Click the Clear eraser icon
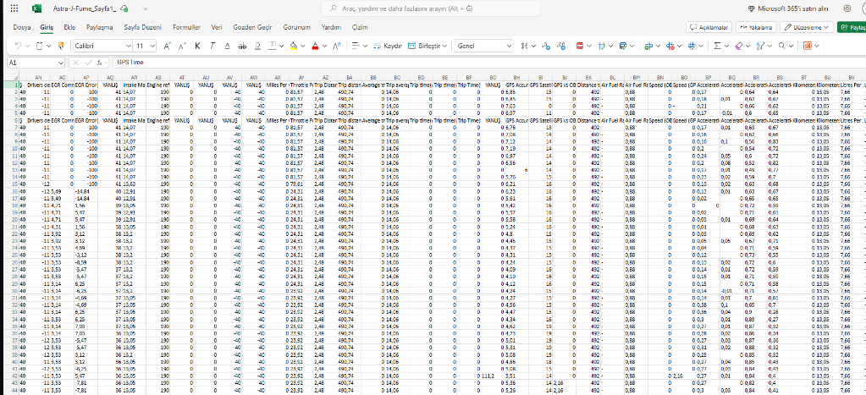 (x=738, y=46)
